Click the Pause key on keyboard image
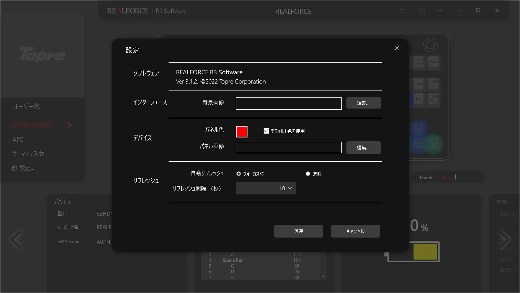The image size is (520, 293). 434,62
